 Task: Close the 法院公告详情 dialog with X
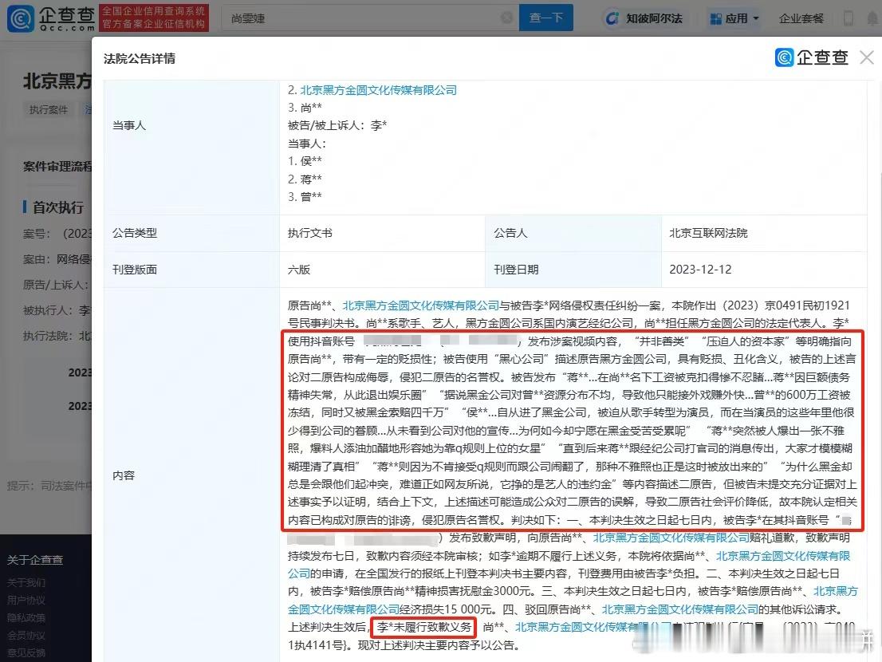tap(867, 57)
